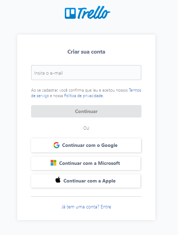Screen dimensions: 178x235
Task: Click the horizontal divider above login link
Action: 86,196
